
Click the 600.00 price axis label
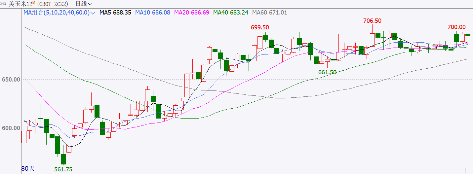11,128
